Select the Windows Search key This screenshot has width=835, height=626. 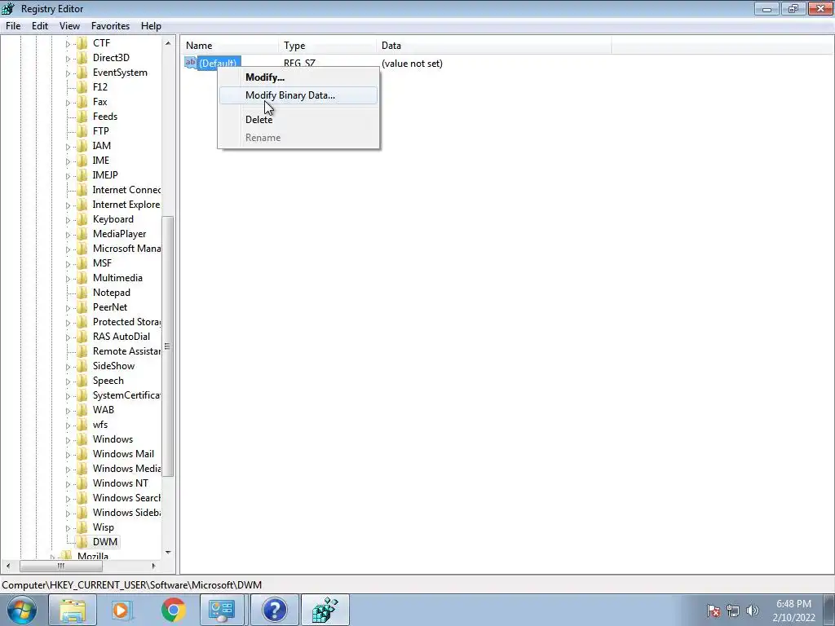126,498
